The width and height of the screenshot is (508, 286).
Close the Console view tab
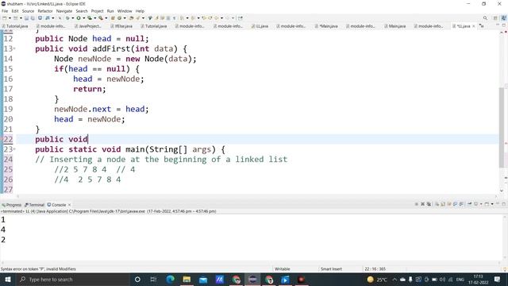pyautogui.click(x=69, y=205)
